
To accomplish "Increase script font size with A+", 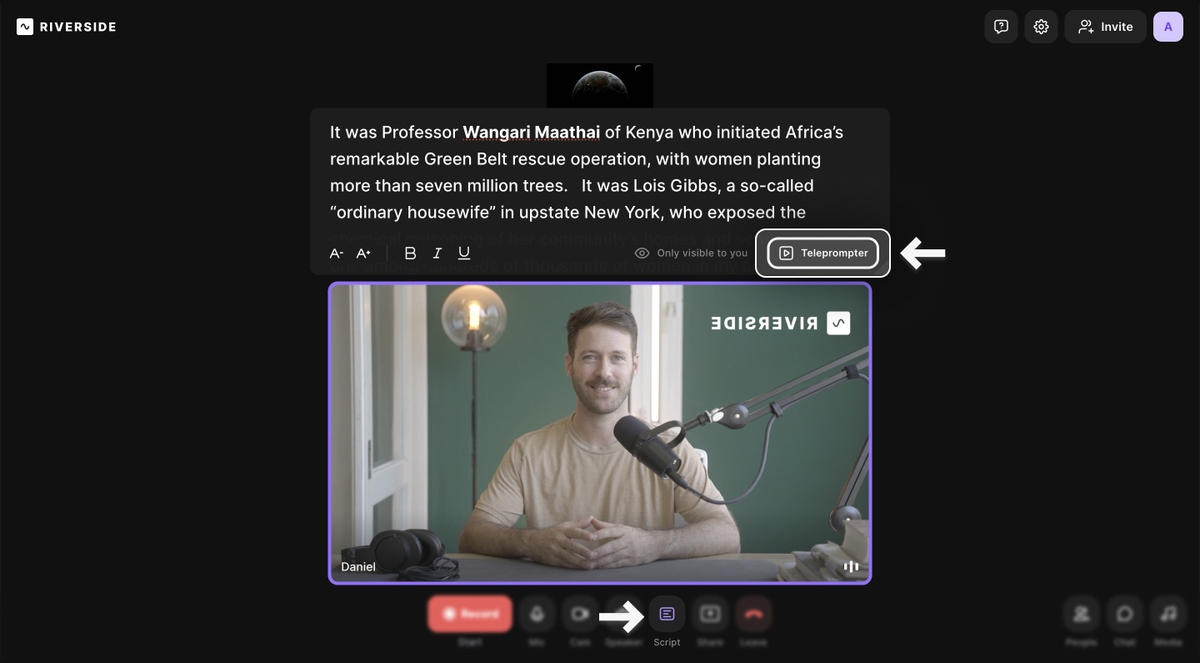I will tap(363, 254).
